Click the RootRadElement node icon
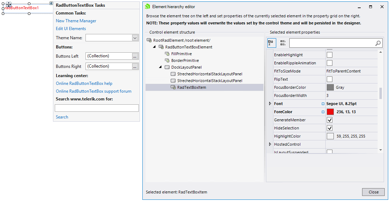Viewport: 390px width, 203px height. [x=149, y=40]
